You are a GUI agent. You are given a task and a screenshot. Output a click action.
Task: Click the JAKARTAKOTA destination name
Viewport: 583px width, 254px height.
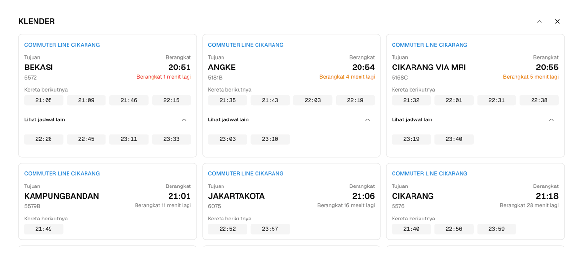click(236, 196)
